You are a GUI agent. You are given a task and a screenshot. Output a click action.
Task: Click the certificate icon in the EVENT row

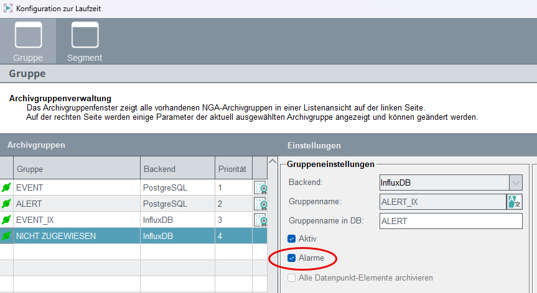click(260, 188)
